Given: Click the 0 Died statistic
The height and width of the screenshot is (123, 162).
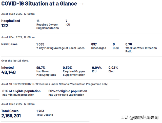Looking at the screenshot, I should point(115,46).
